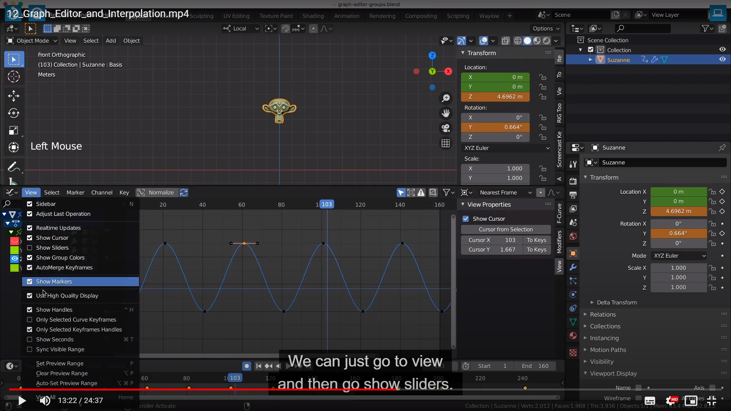The height and width of the screenshot is (411, 731).
Task: Click the zoom magnifier viewport icon
Action: click(x=445, y=98)
